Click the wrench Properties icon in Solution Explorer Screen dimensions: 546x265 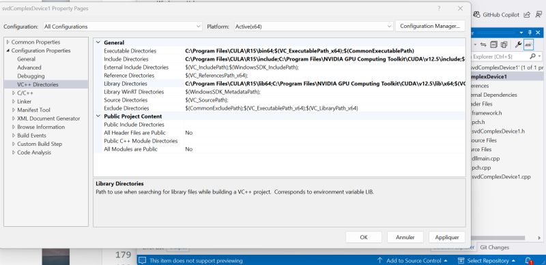(518, 44)
